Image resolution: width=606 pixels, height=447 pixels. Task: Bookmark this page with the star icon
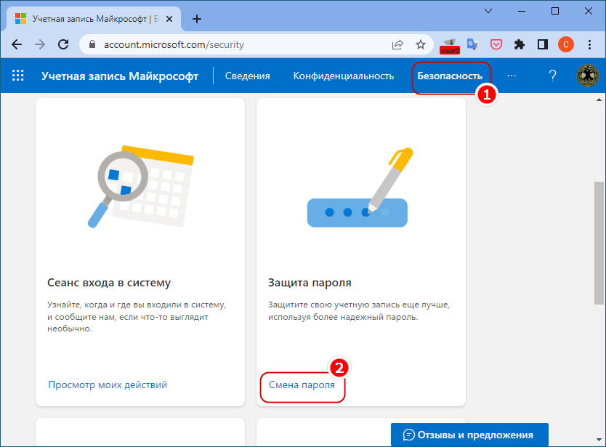click(x=421, y=44)
